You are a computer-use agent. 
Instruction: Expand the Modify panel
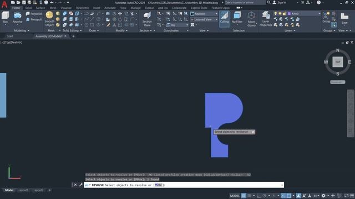coord(121,30)
